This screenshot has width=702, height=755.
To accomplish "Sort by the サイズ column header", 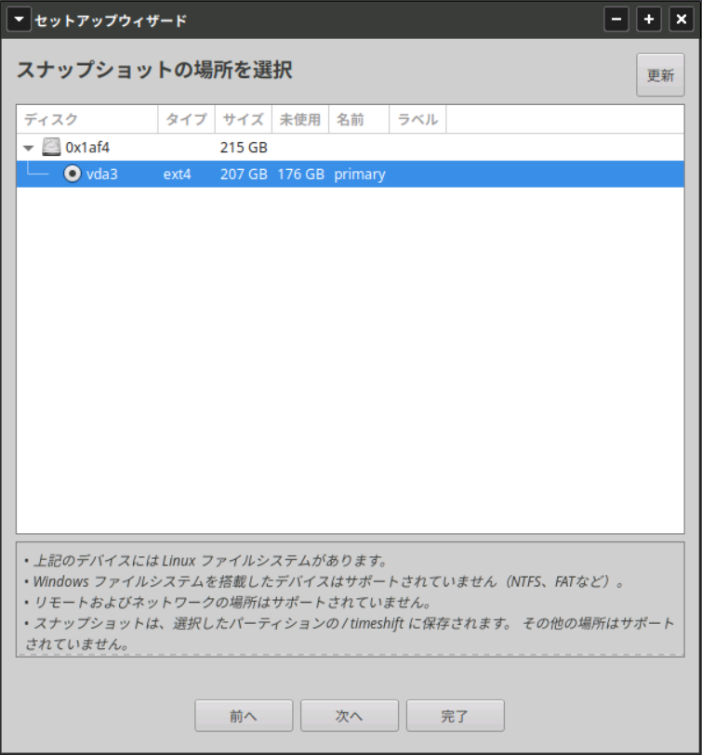I will (244, 119).
